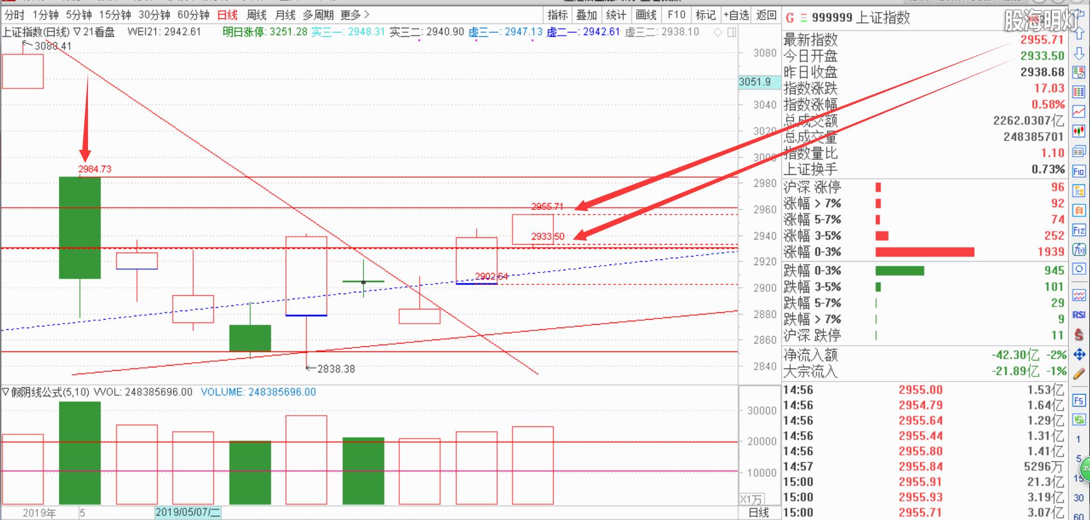Open the f(x) formula icon
This screenshot has height=520, width=1090.
pyautogui.click(x=1079, y=250)
